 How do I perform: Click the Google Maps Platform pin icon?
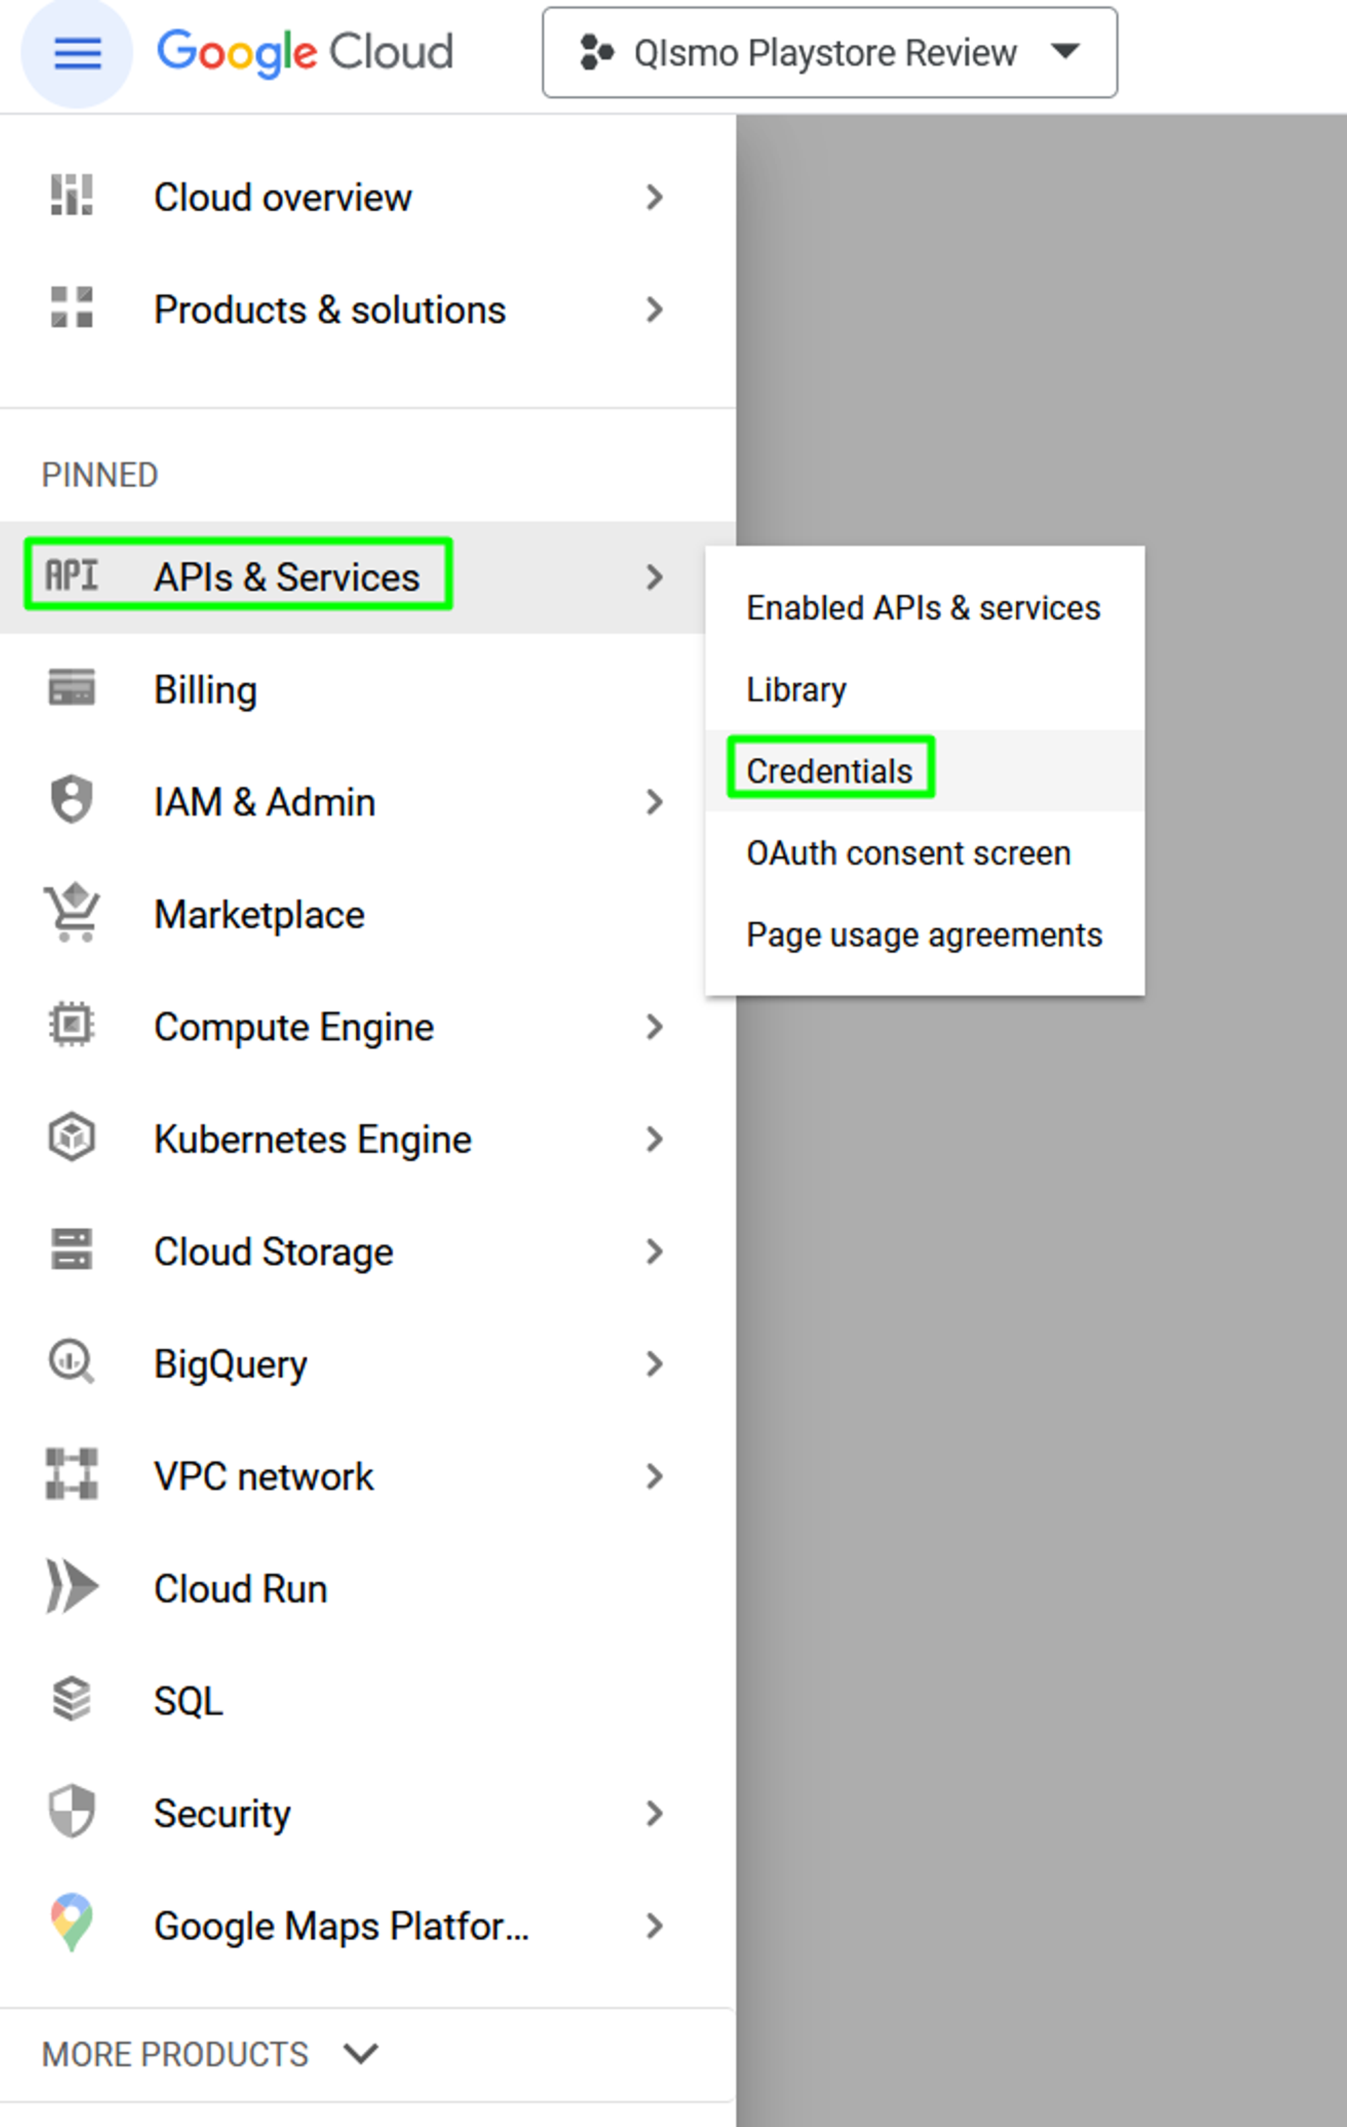(71, 1923)
